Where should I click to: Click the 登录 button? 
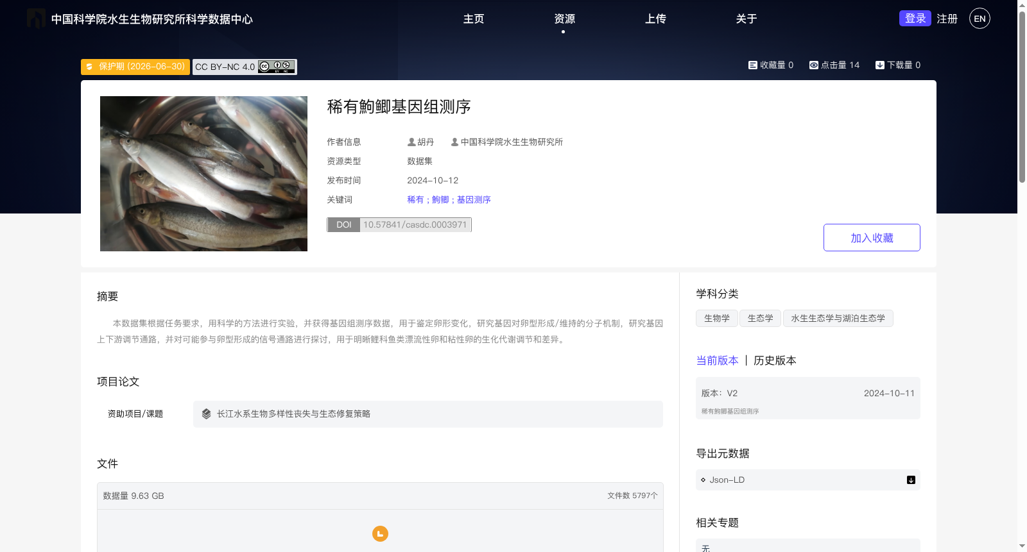click(915, 19)
